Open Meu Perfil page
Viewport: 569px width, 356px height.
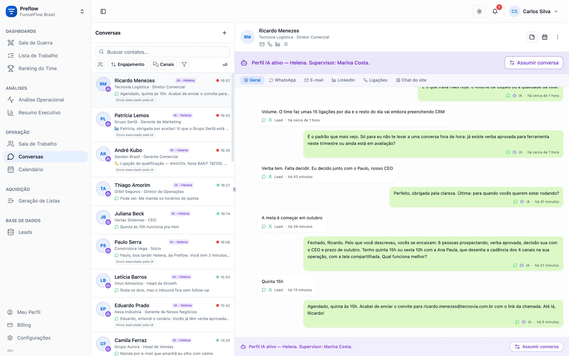click(x=46, y=312)
